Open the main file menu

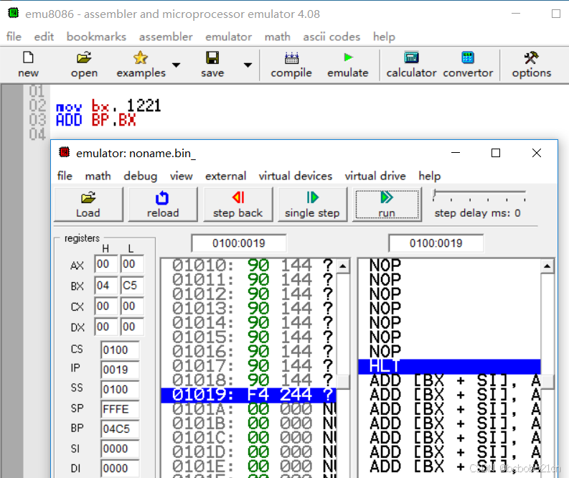[14, 37]
